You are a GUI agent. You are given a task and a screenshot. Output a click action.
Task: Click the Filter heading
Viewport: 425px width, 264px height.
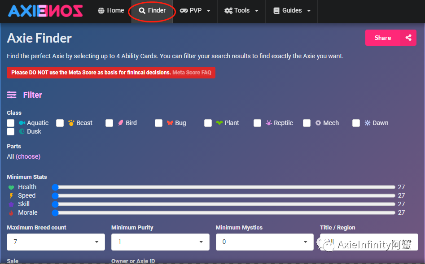pyautogui.click(x=32, y=95)
